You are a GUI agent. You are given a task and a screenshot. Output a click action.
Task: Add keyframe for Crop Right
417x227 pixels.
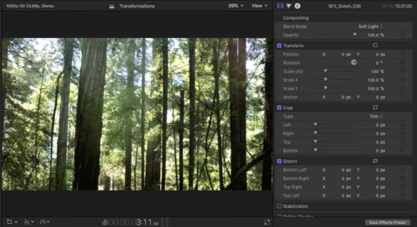click(403, 134)
